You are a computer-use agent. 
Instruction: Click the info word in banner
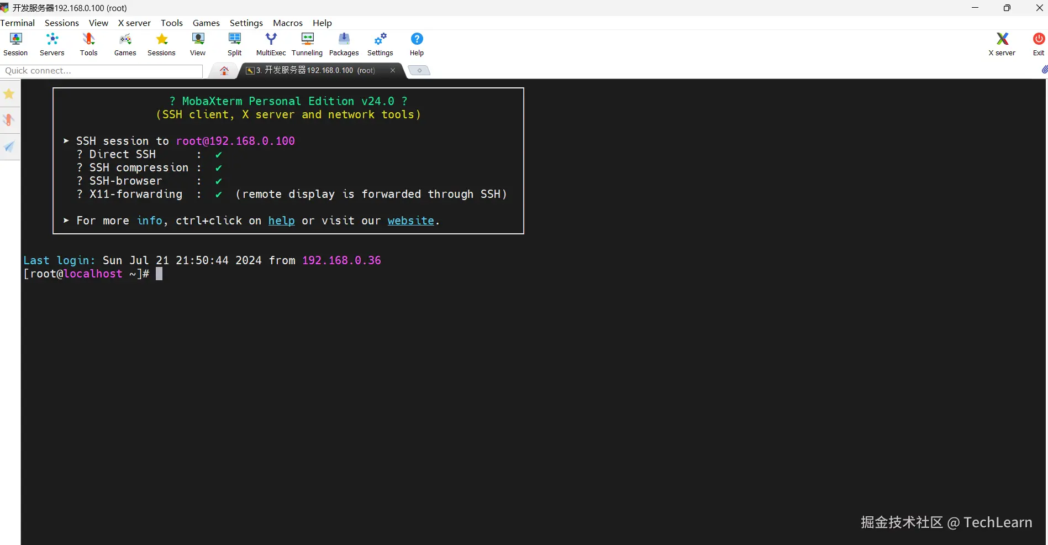[x=150, y=221]
